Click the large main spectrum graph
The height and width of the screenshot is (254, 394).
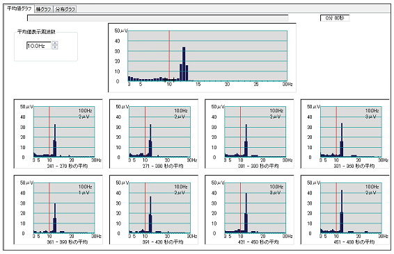(202, 58)
